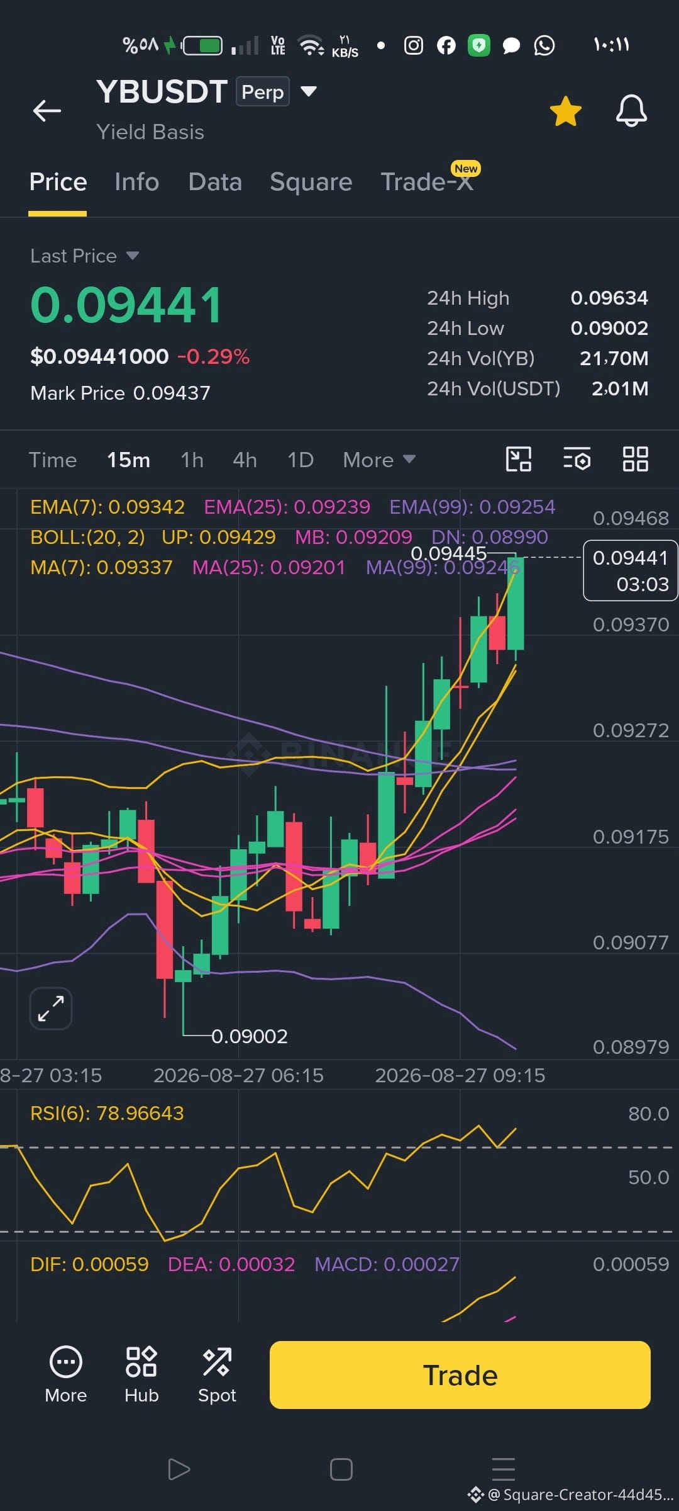
Task: Tap the EMA(25) indicator label
Action: click(x=287, y=507)
